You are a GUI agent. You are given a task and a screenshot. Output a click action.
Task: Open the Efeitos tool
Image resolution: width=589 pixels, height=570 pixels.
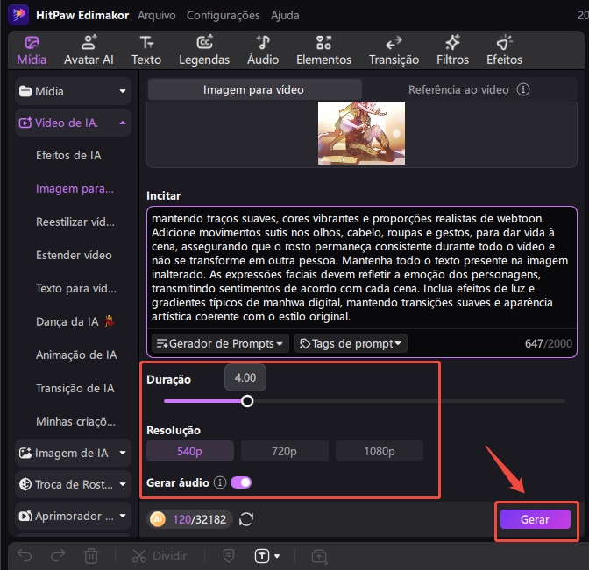[x=504, y=50]
